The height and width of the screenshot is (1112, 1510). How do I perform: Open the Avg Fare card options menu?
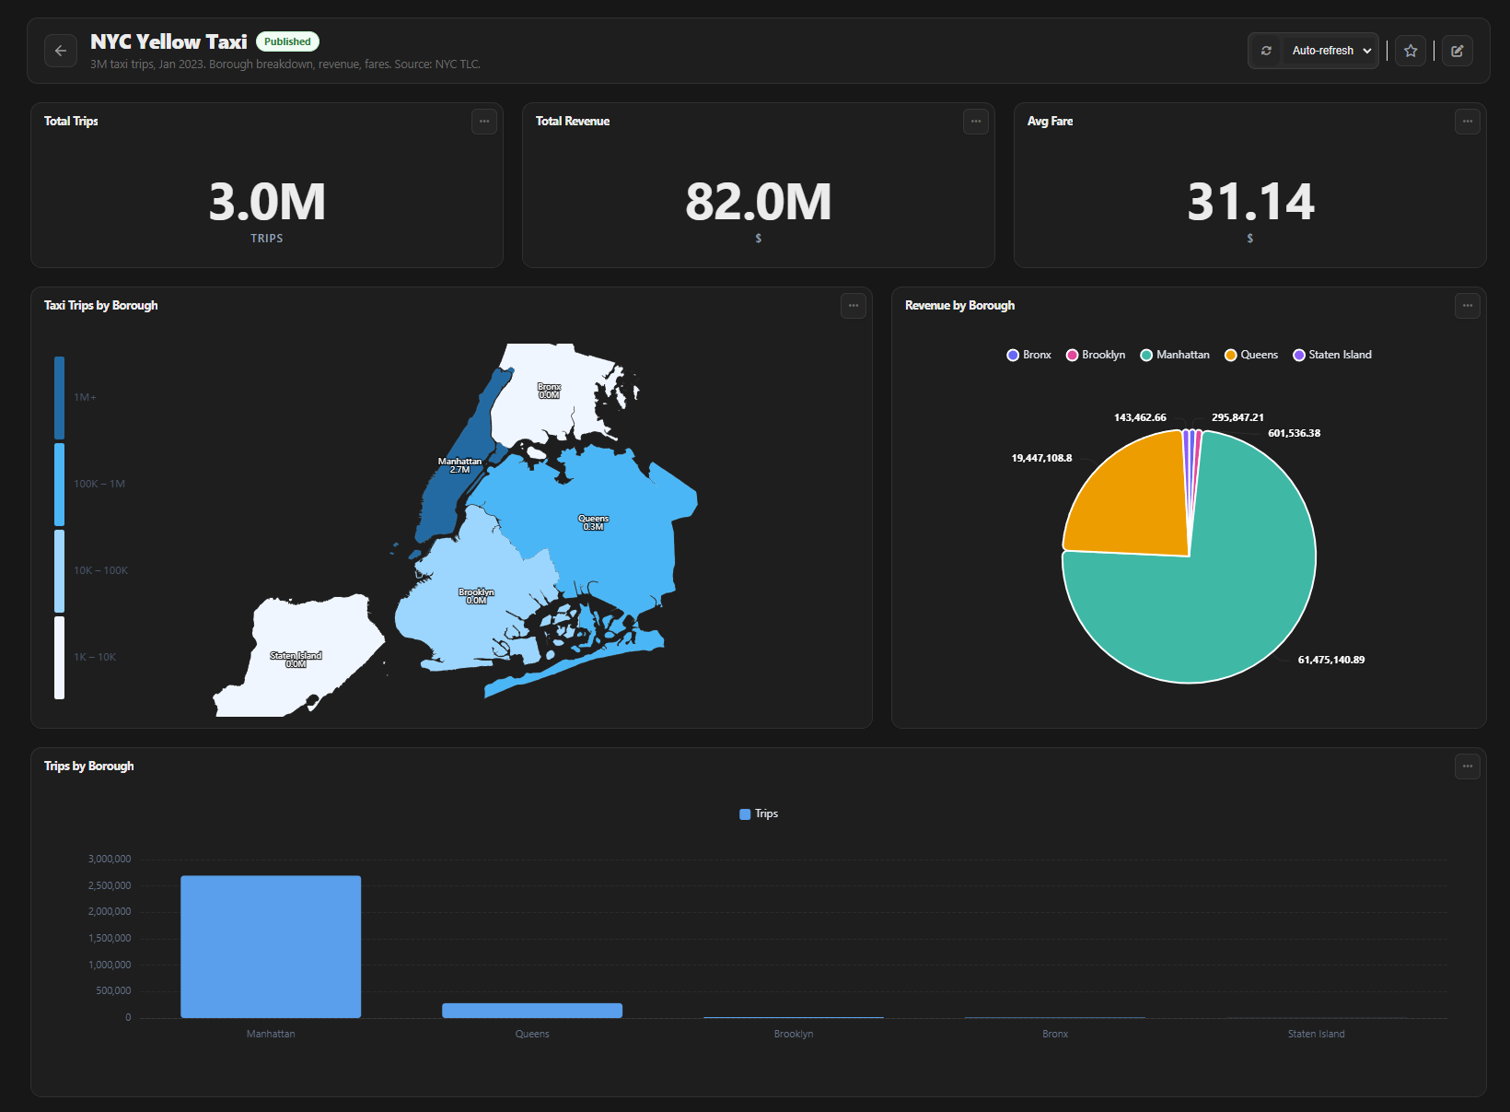pos(1468,122)
